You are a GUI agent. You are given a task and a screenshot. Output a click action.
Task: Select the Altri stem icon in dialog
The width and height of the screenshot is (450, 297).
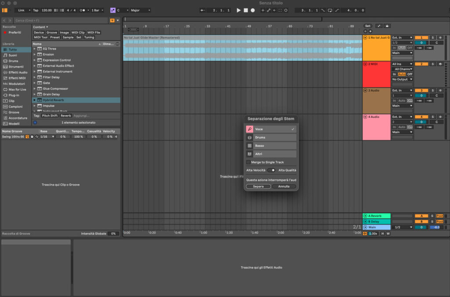click(250, 154)
